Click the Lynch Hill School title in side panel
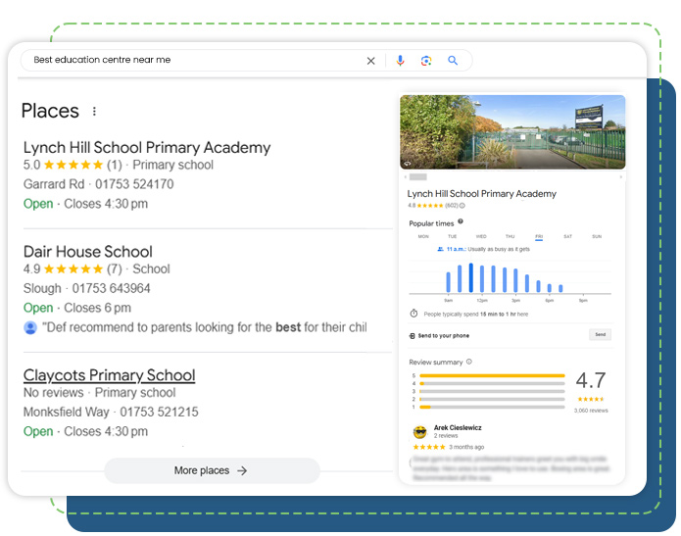 482,194
